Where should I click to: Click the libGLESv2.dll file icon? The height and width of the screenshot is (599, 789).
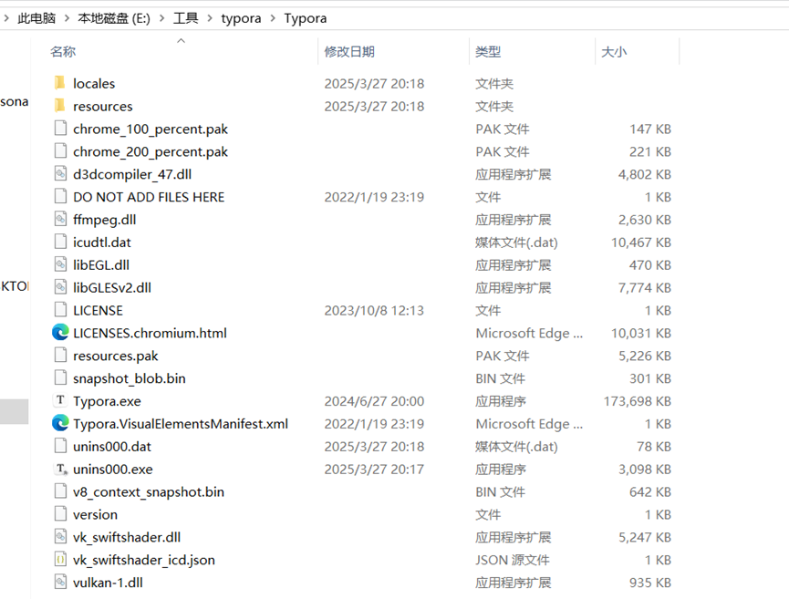[x=60, y=286]
